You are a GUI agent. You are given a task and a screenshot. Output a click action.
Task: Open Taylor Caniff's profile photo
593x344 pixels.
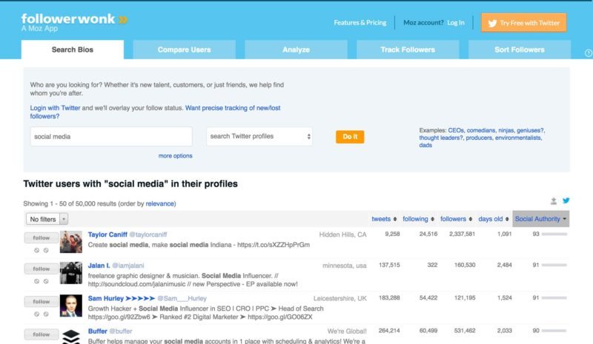70,242
